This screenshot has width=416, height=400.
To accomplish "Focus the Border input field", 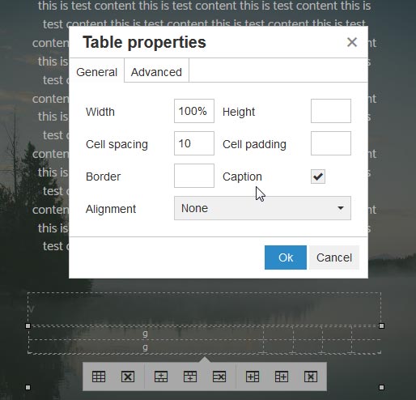I will (194, 176).
